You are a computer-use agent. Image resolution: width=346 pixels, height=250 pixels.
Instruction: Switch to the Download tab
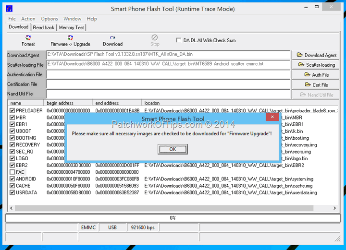point(19,27)
